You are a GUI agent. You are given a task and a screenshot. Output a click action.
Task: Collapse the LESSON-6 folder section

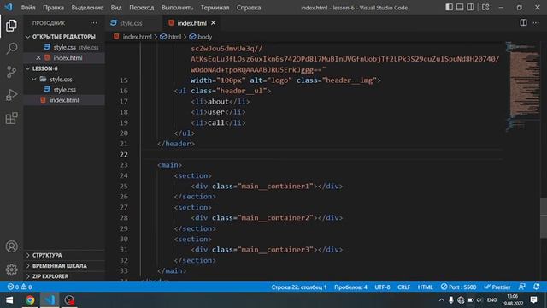point(65,68)
